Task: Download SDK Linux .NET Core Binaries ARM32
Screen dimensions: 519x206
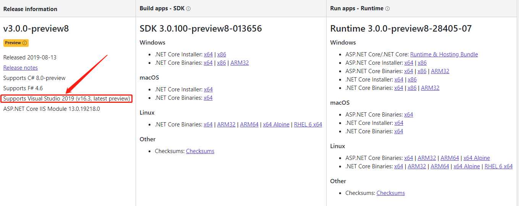Action: [x=226, y=125]
